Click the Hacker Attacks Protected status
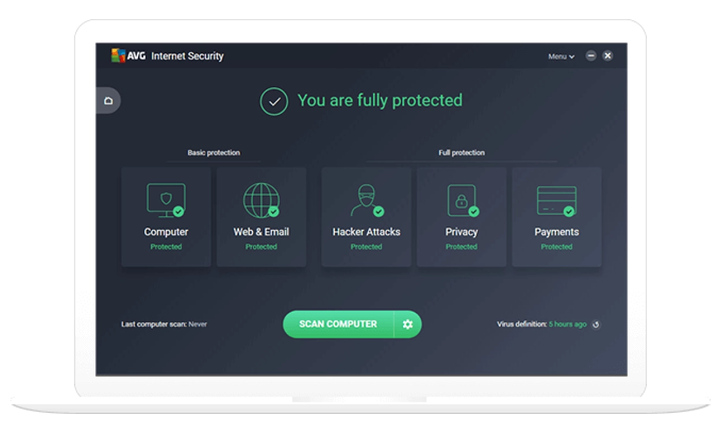 click(366, 247)
